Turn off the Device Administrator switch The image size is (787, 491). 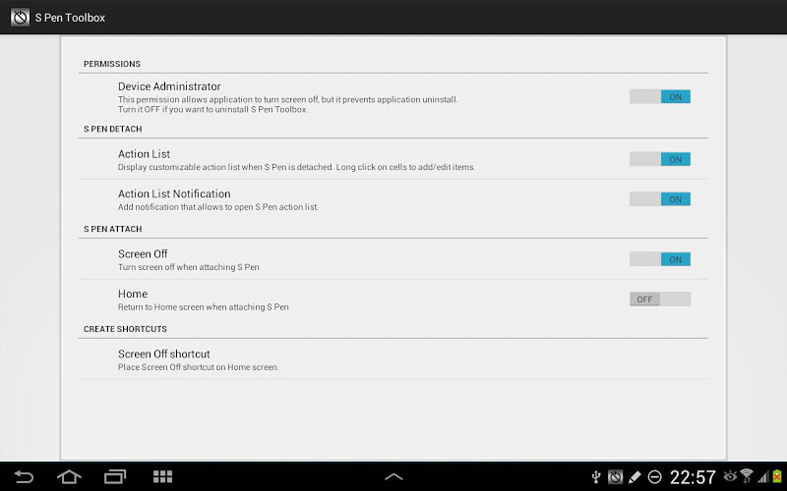[x=660, y=96]
